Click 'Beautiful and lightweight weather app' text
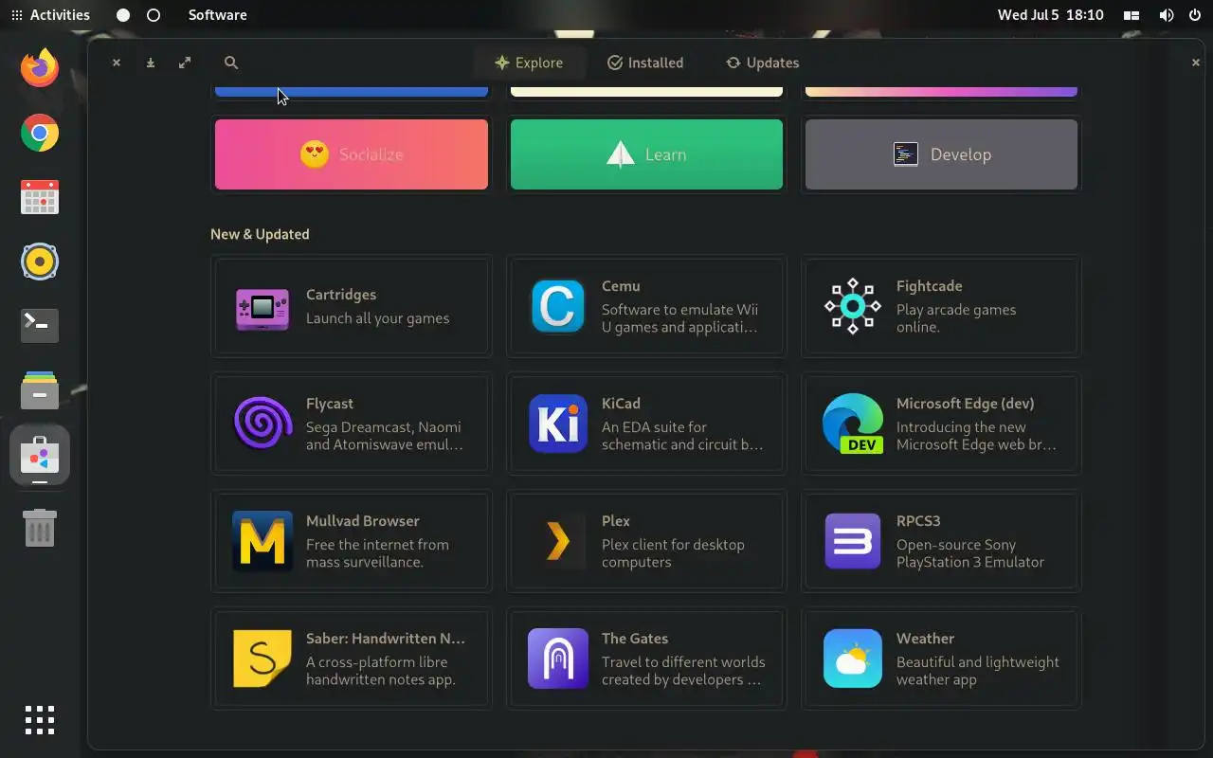 (x=978, y=671)
